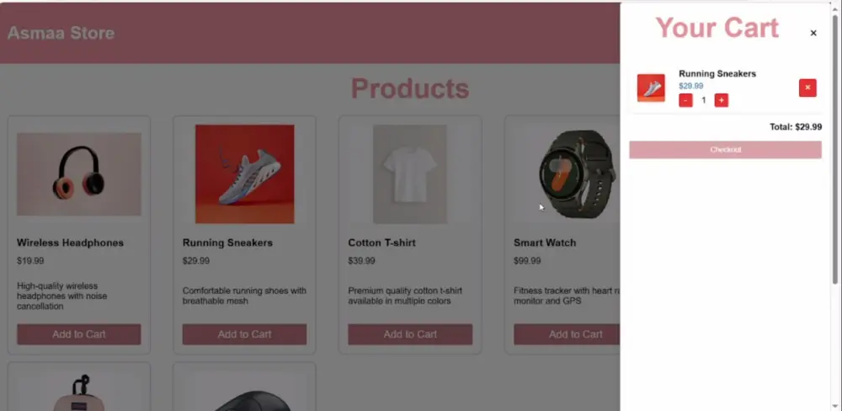Remove Running Sneakers from cart
Screen dimensions: 842x411
[807, 88]
